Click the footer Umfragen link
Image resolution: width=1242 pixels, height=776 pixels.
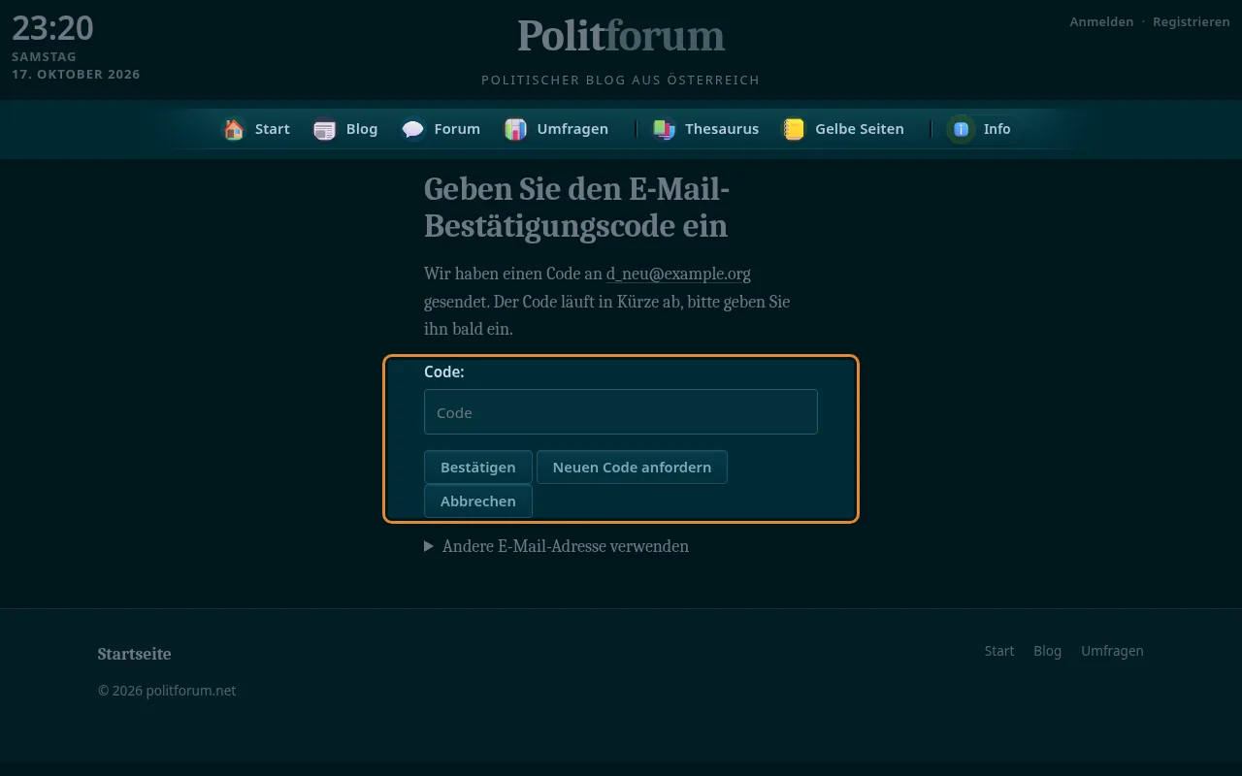click(x=1113, y=651)
